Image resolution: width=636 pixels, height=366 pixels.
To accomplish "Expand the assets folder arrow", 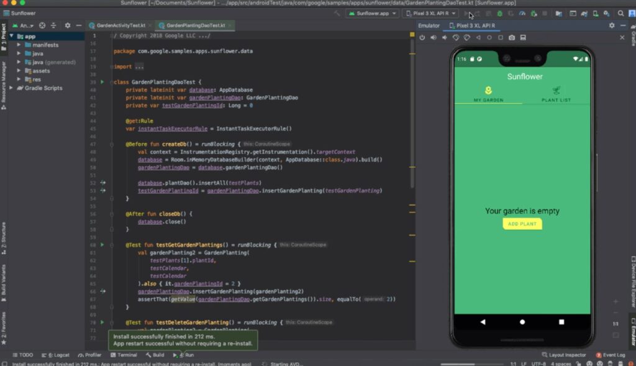I will point(19,71).
